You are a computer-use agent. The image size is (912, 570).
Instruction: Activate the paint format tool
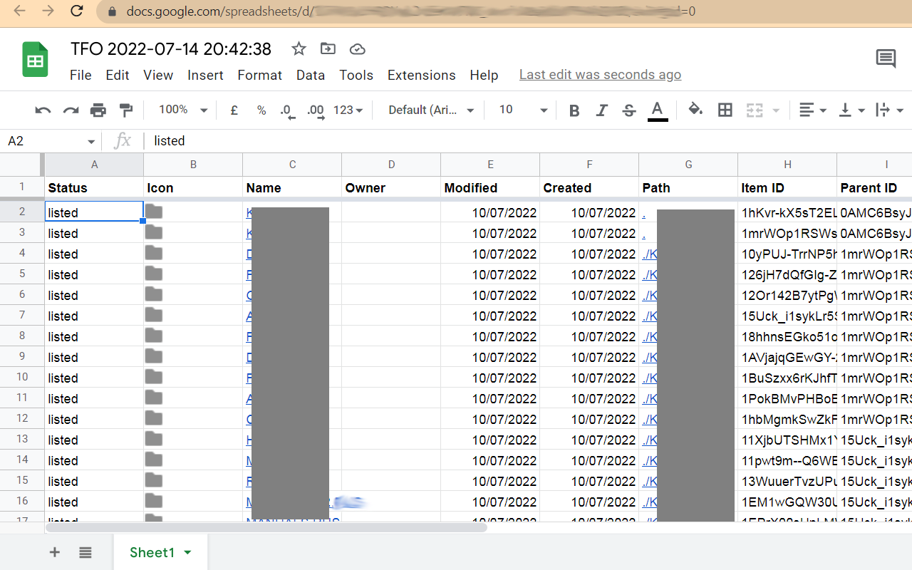[x=126, y=110]
